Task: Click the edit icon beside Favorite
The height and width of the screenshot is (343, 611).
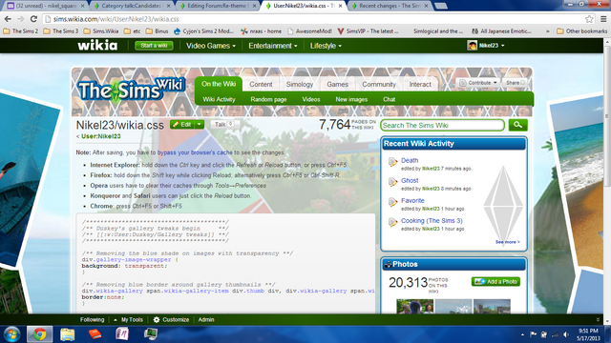Action: (x=392, y=202)
